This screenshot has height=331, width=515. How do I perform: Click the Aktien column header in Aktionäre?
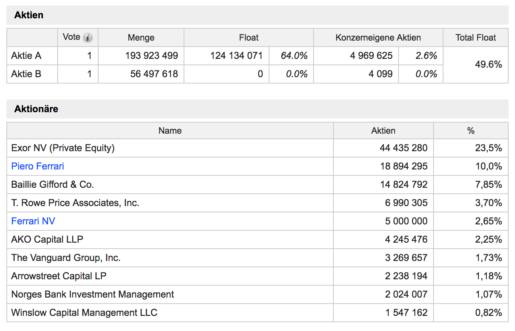(383, 130)
